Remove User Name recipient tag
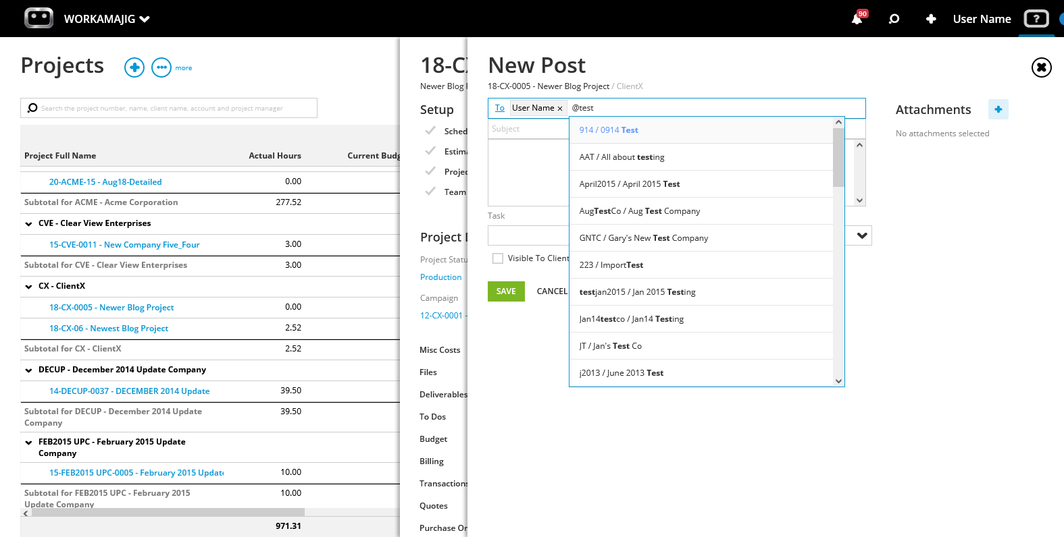 tap(560, 109)
